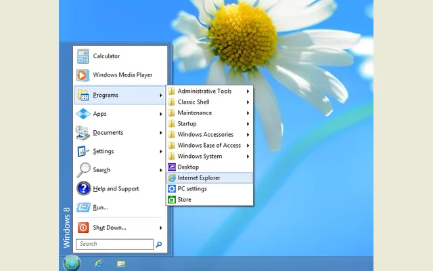
Task: Expand the Settings submenu arrow
Action: (160, 152)
